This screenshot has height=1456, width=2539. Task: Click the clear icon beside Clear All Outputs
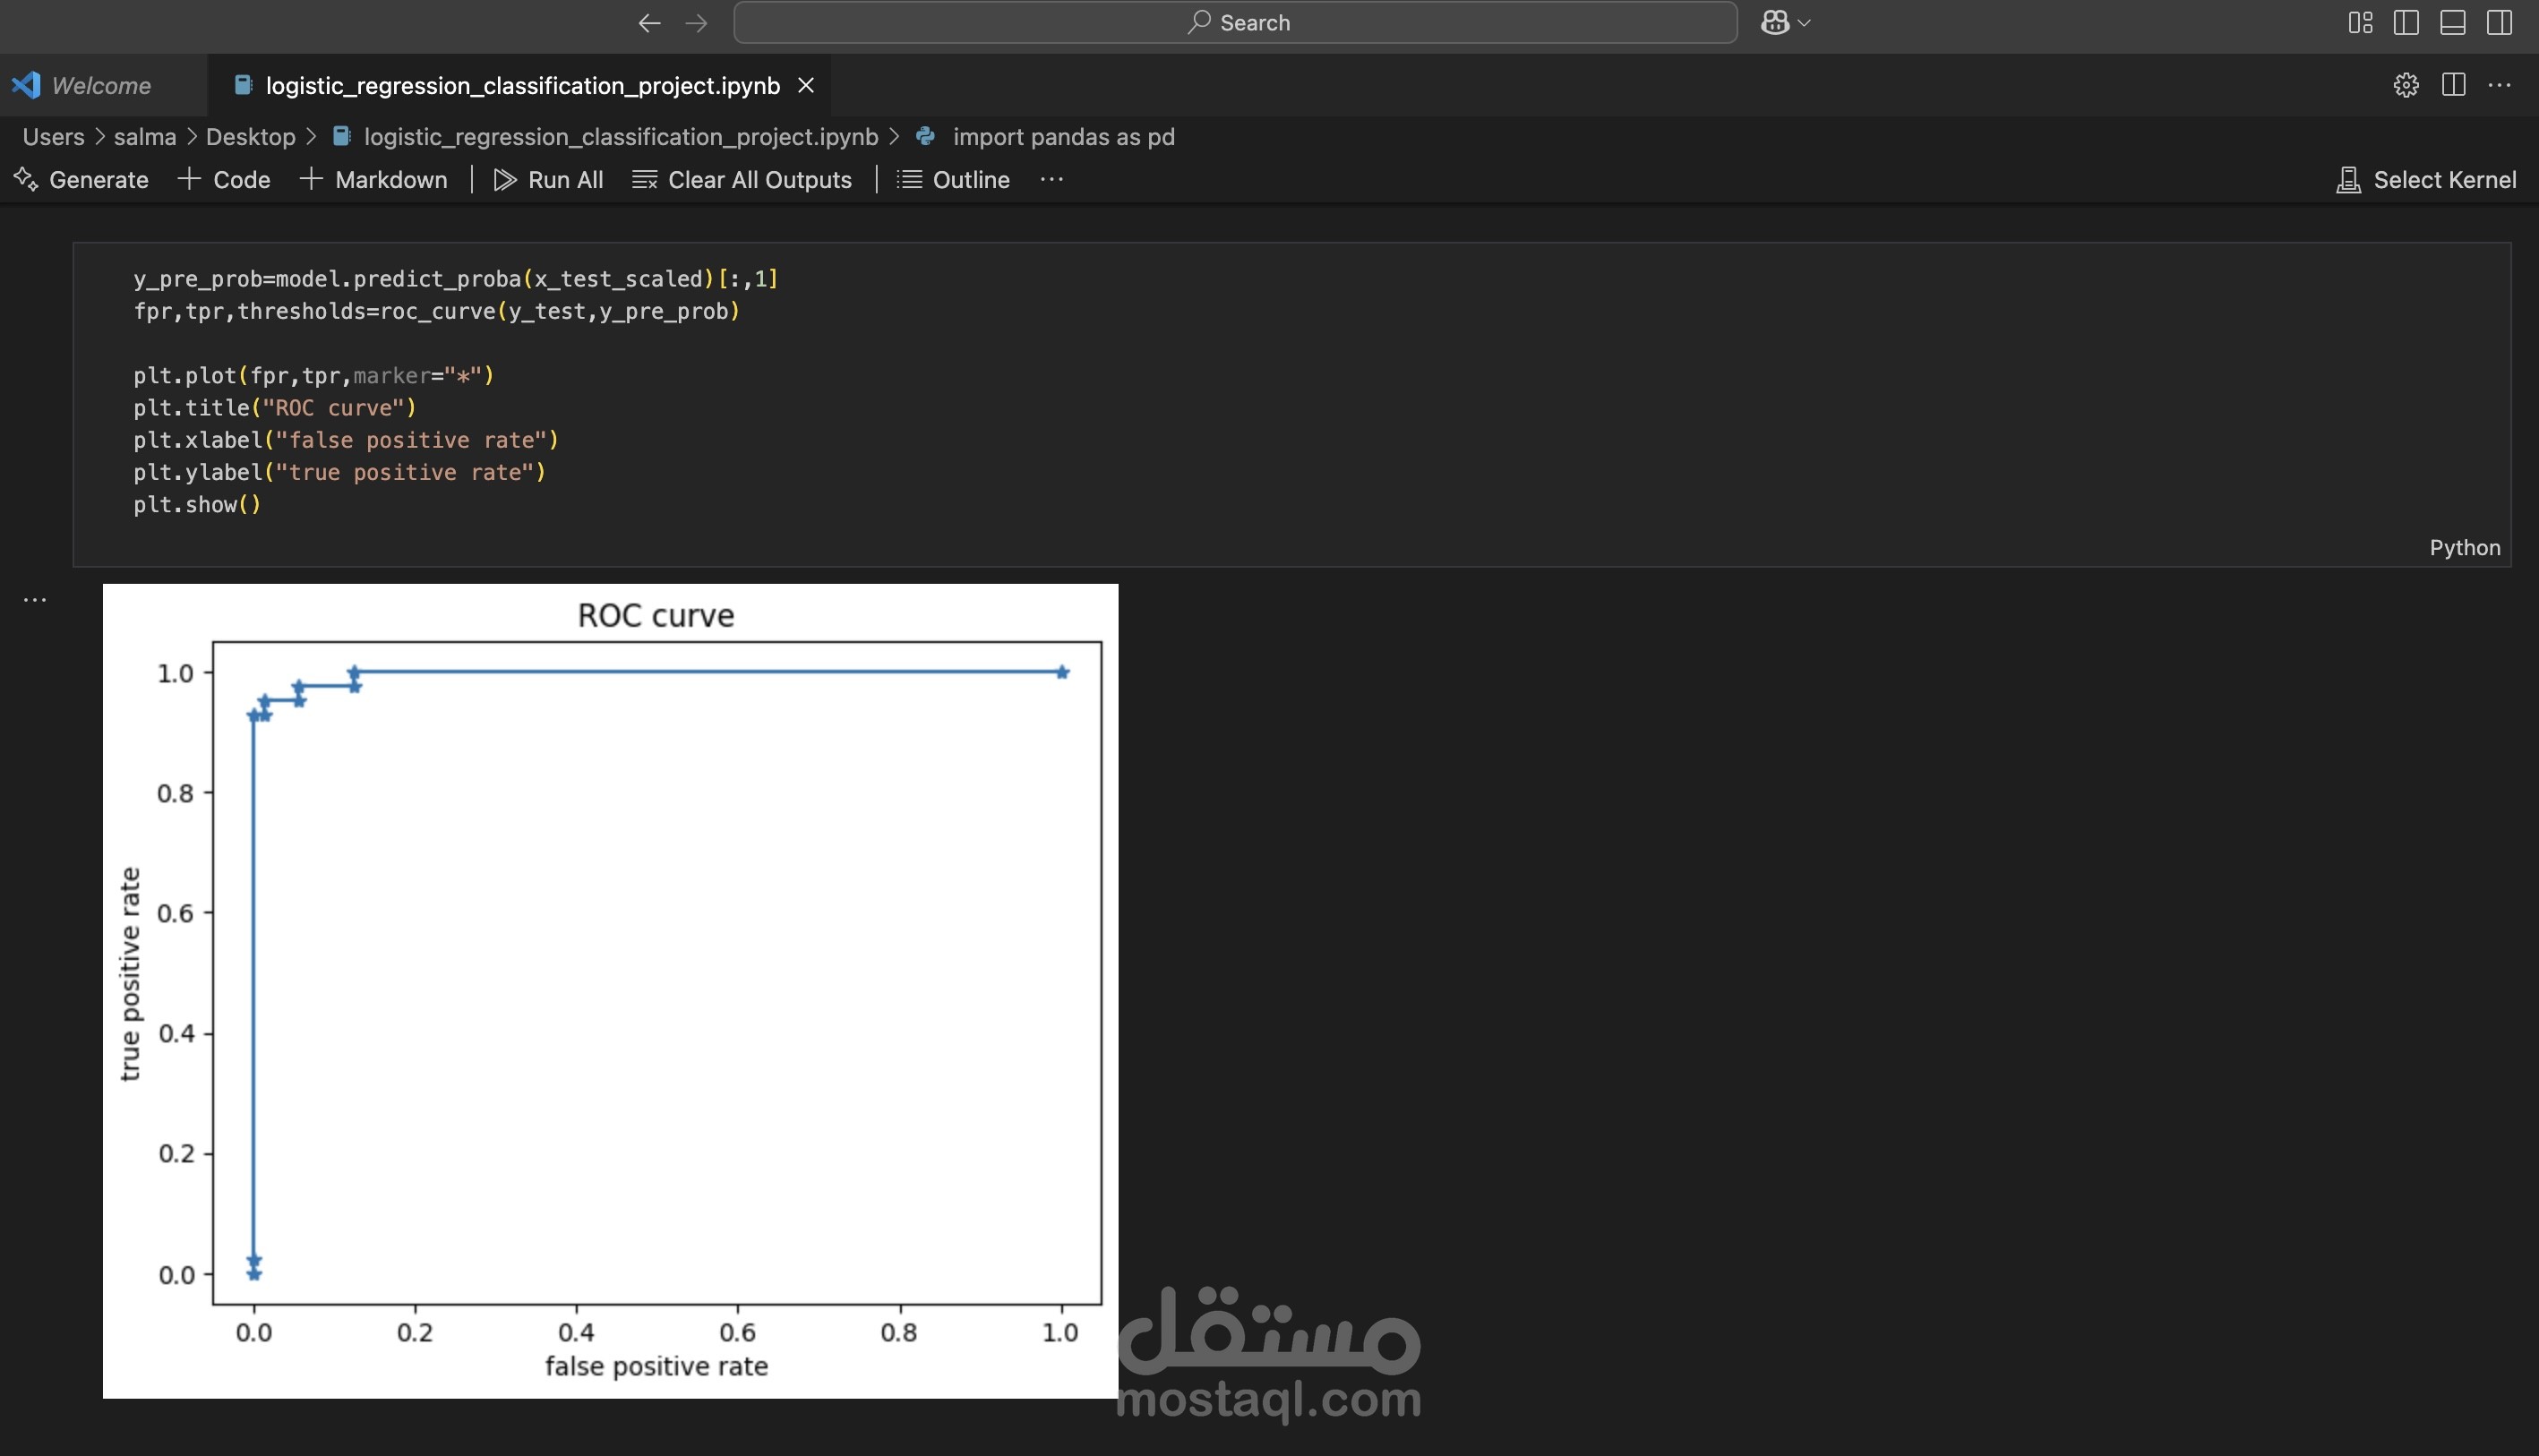pos(645,180)
